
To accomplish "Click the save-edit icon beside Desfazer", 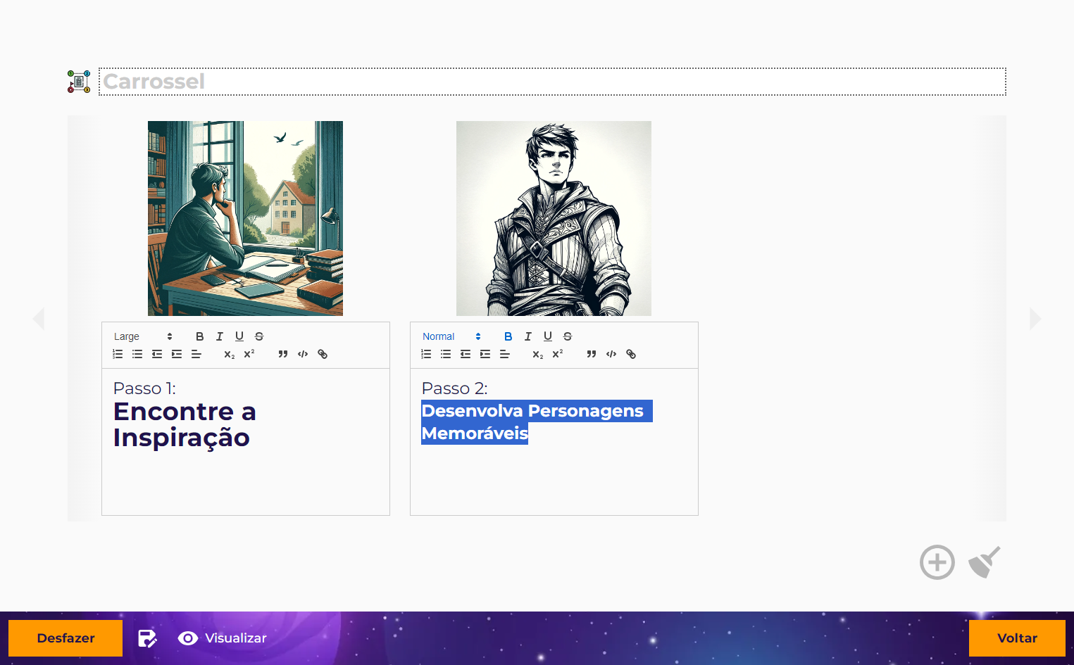I will click(147, 638).
